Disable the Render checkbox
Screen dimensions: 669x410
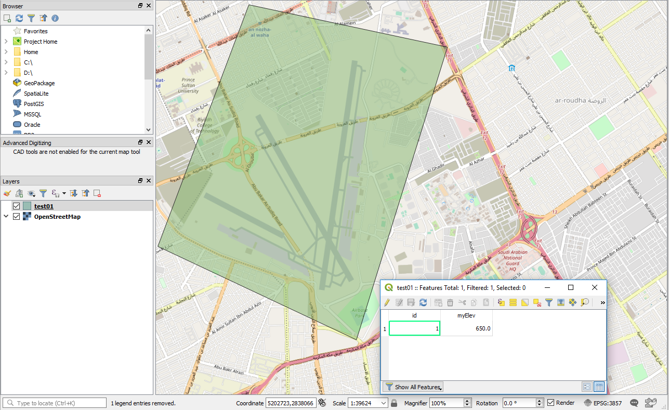click(551, 402)
